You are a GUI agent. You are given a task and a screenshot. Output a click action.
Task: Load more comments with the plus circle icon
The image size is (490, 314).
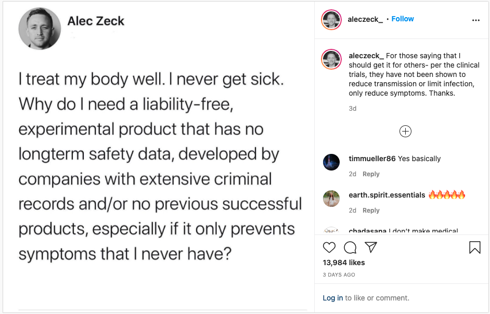[405, 131]
